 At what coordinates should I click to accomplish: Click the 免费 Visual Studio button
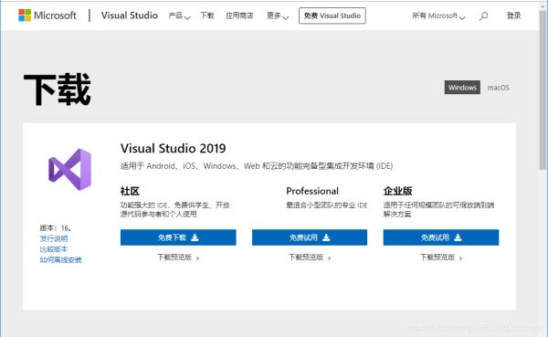(x=332, y=16)
